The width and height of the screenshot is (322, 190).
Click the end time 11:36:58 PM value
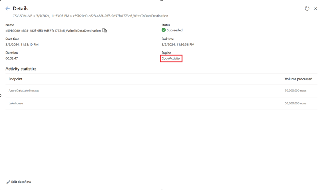tap(178, 45)
